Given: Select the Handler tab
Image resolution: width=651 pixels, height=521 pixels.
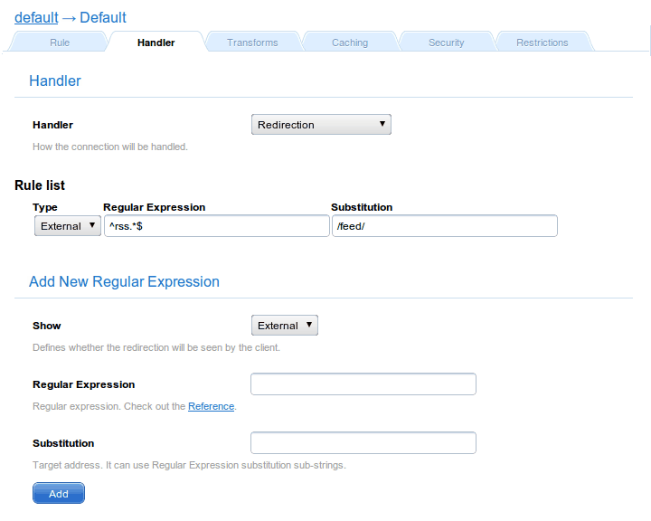Looking at the screenshot, I should pyautogui.click(x=156, y=43).
